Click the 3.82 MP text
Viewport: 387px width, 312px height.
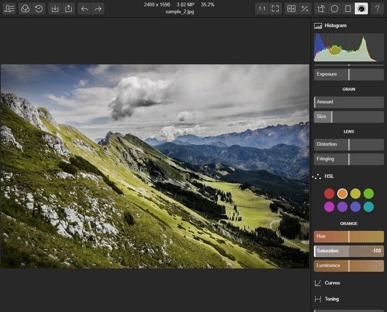(185, 4)
